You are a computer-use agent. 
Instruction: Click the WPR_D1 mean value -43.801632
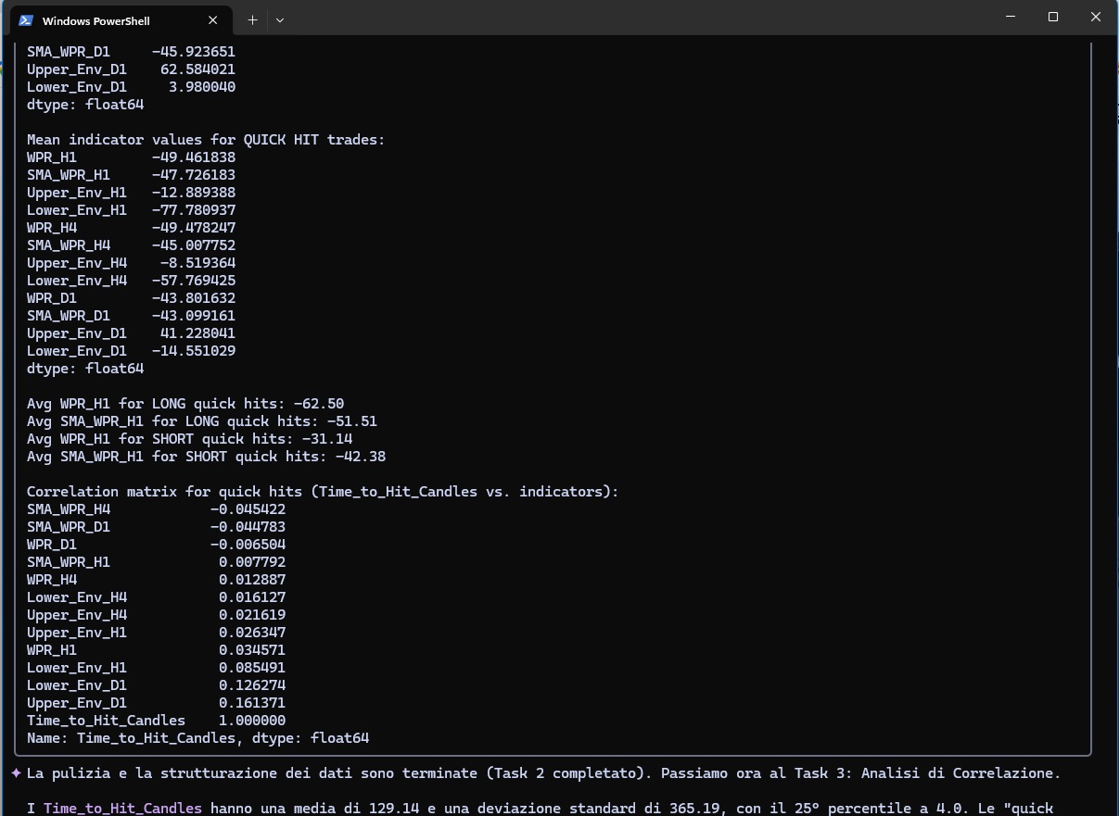pos(194,298)
